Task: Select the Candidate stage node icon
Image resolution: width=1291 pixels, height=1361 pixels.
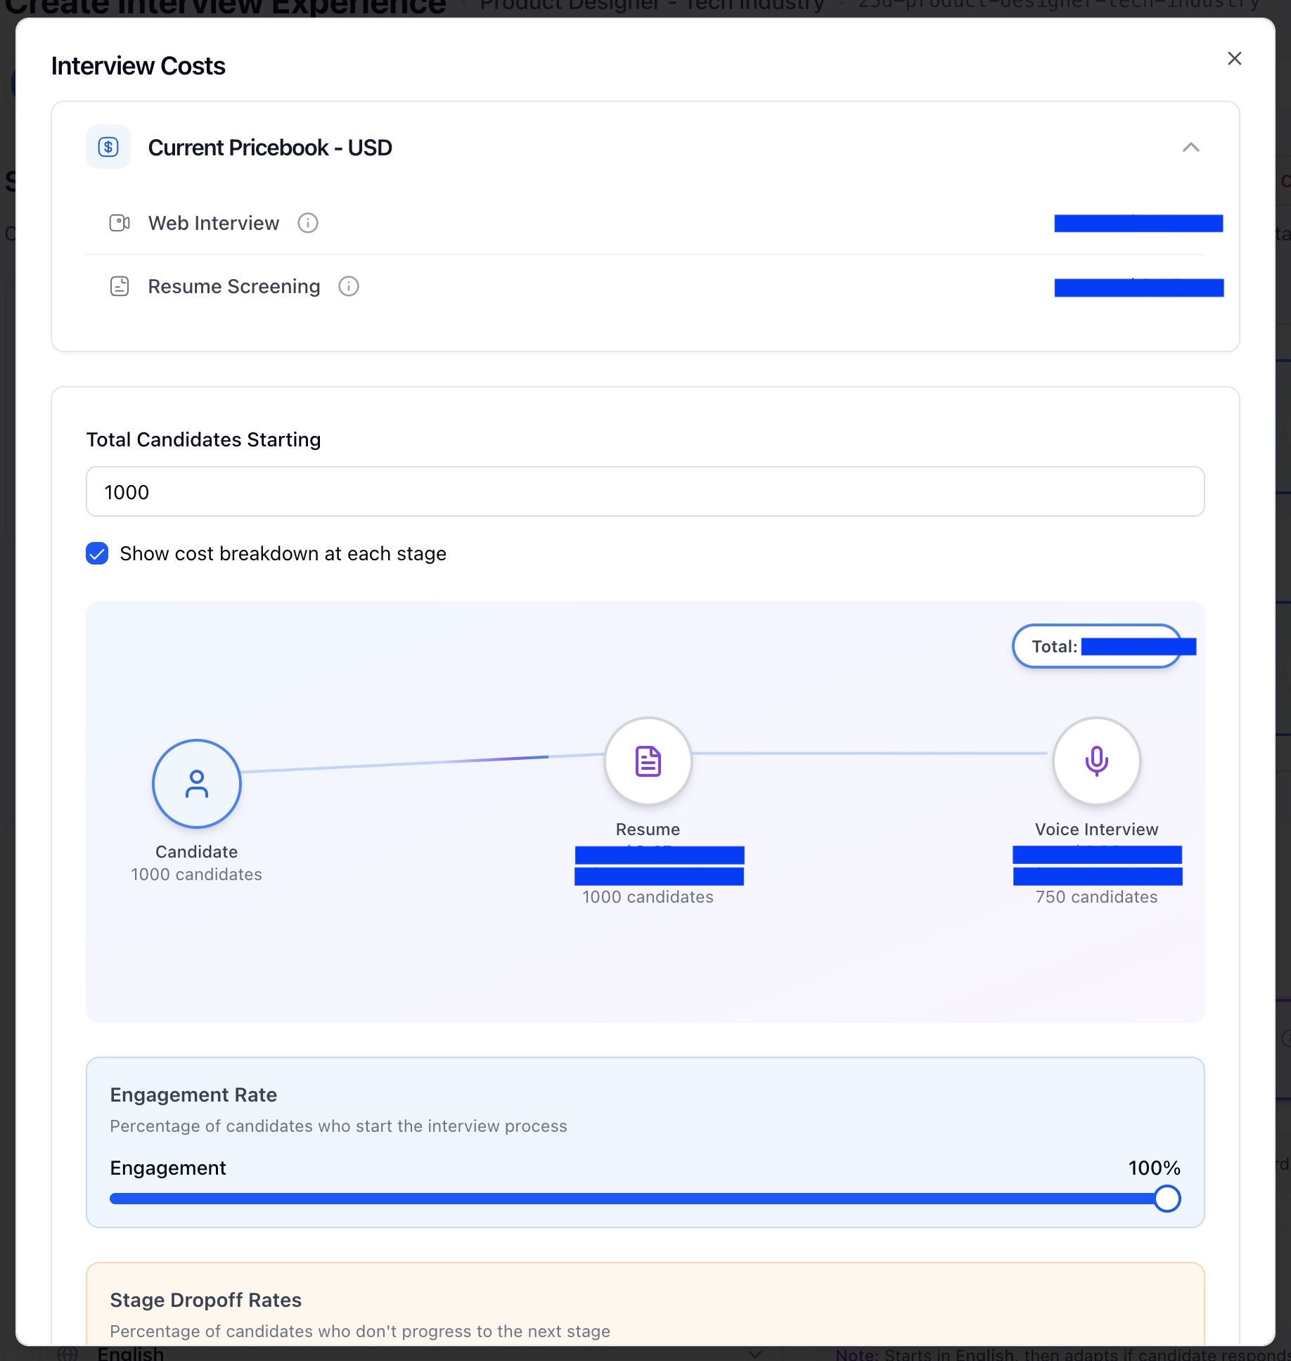Action: 197,783
